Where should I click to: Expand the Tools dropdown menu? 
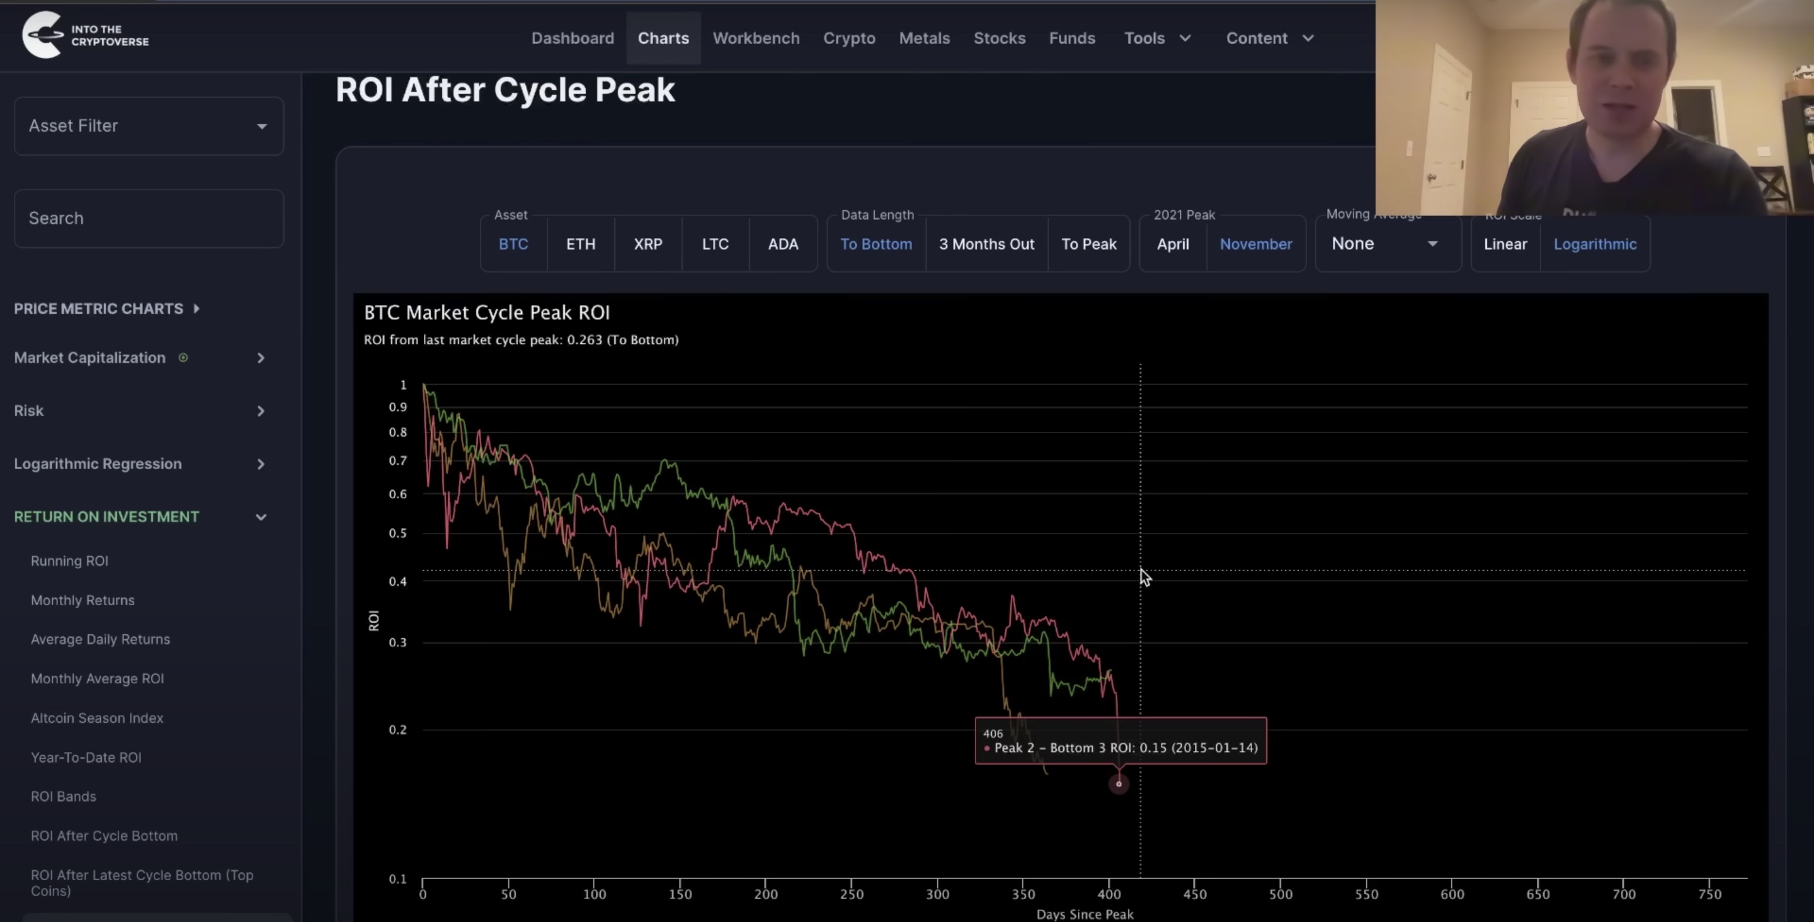pyautogui.click(x=1157, y=38)
